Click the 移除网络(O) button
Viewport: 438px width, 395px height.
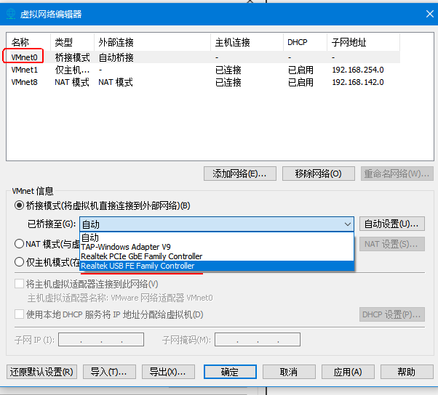click(319, 174)
